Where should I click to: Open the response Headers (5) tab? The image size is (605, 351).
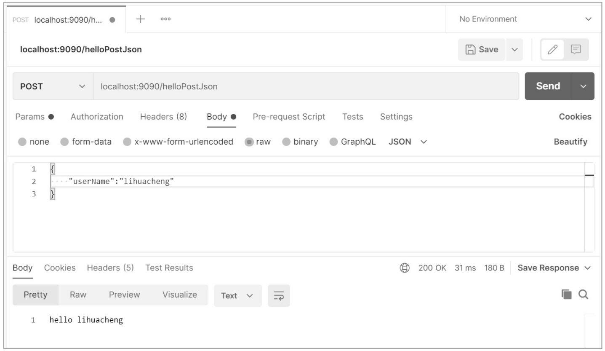tap(110, 268)
